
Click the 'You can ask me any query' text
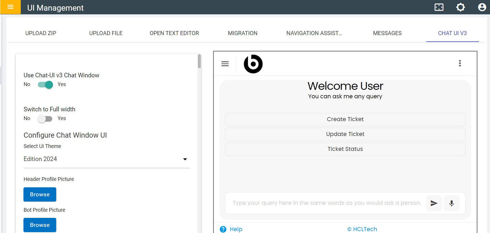[345, 96]
